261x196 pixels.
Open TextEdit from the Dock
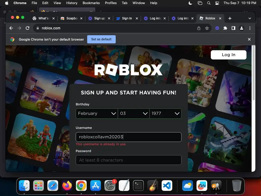124,186
